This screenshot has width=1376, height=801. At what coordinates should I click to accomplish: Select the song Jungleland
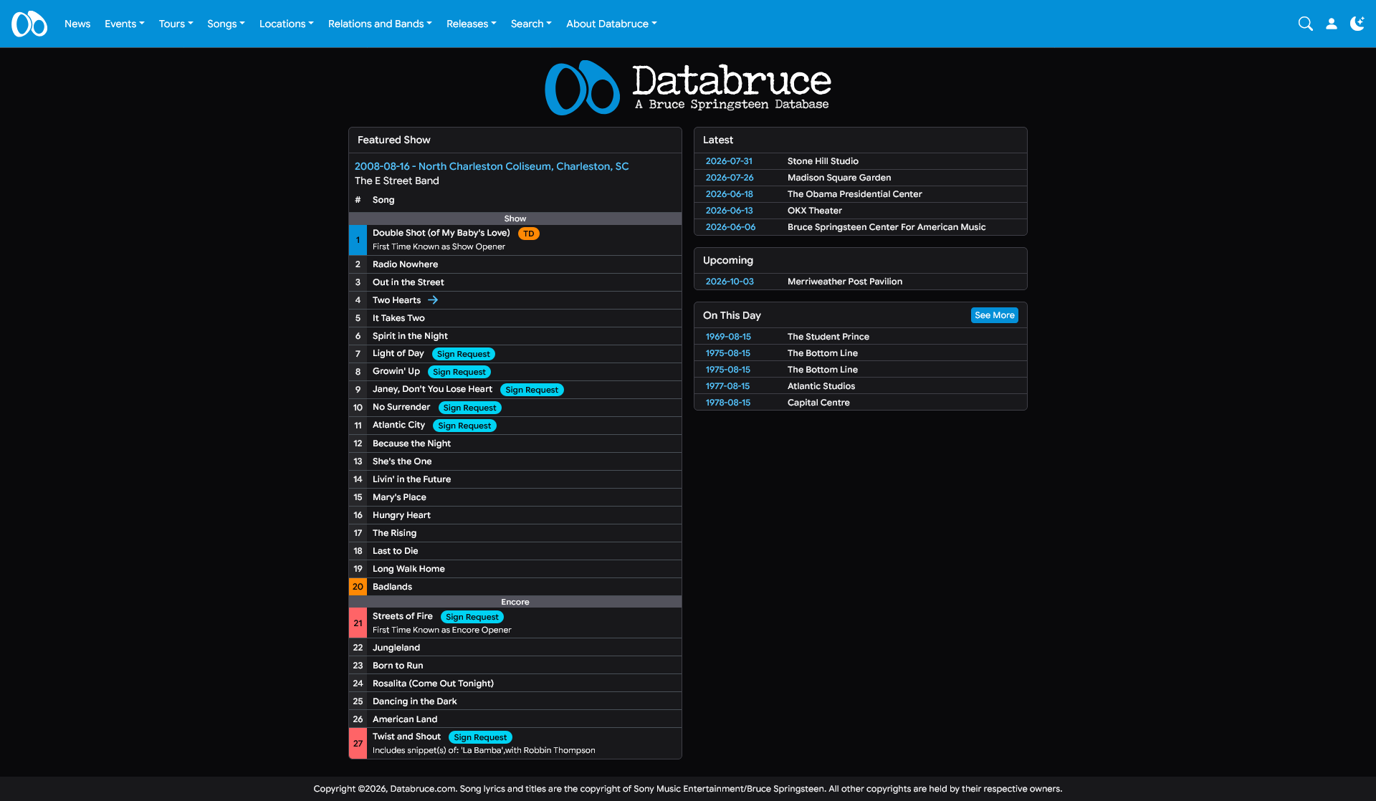pos(396,648)
